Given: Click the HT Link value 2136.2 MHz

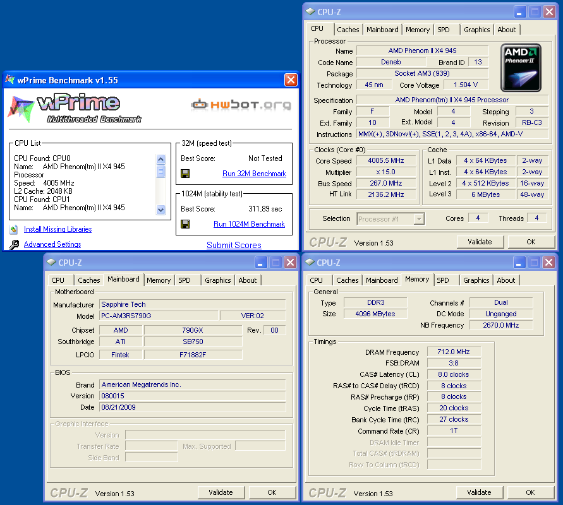Looking at the screenshot, I should (386, 194).
